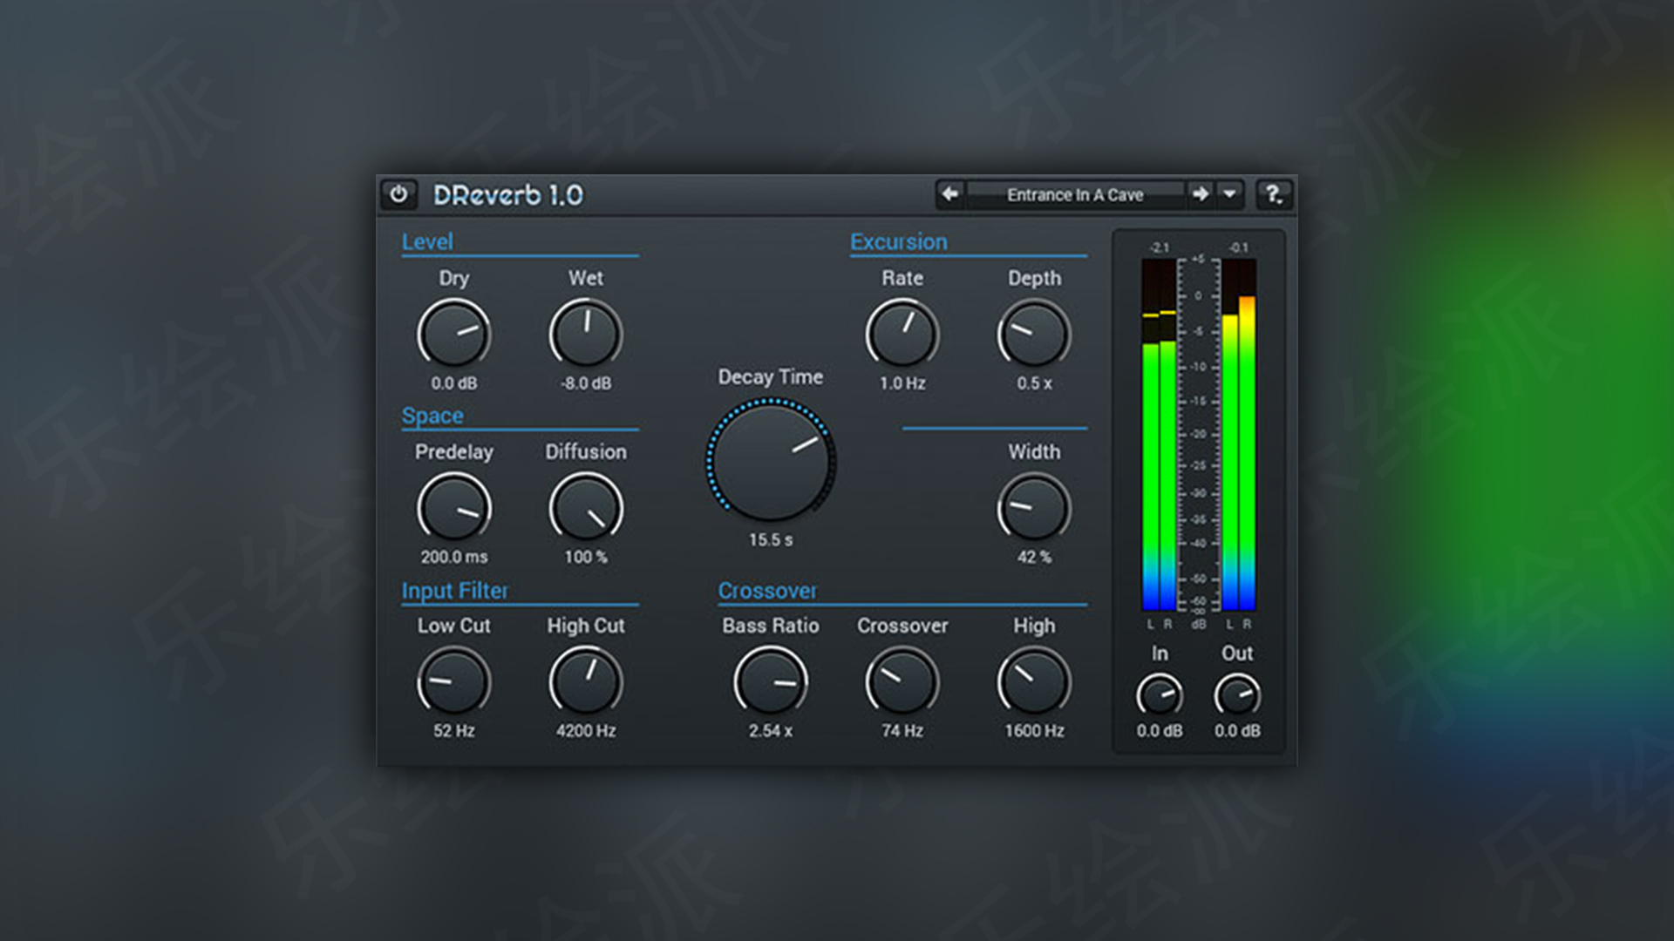Load previous preset with left arrow
Image resolution: width=1674 pixels, height=941 pixels.
tap(950, 194)
